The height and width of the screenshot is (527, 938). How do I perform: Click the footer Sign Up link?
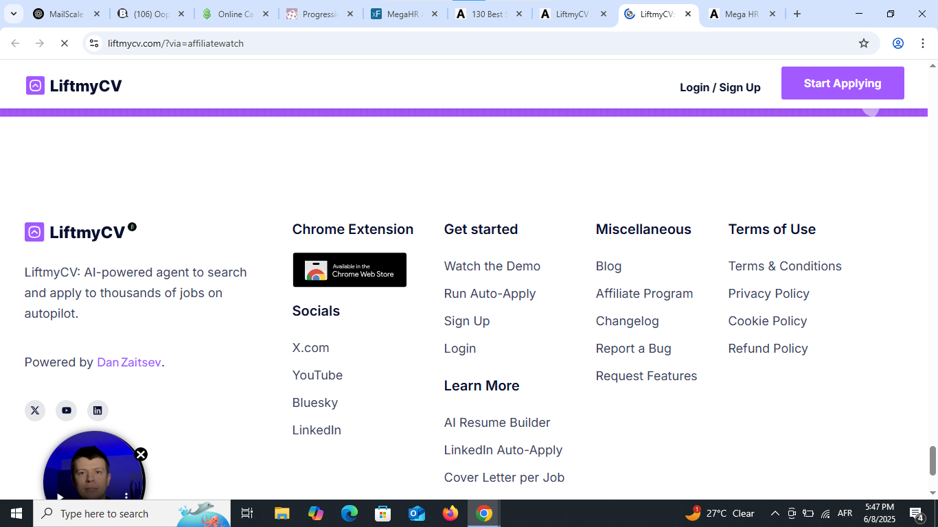click(x=467, y=321)
